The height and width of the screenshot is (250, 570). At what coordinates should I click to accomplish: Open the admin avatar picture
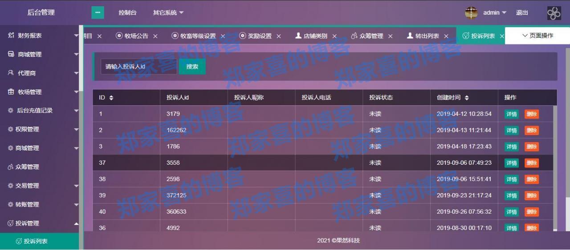coord(471,12)
